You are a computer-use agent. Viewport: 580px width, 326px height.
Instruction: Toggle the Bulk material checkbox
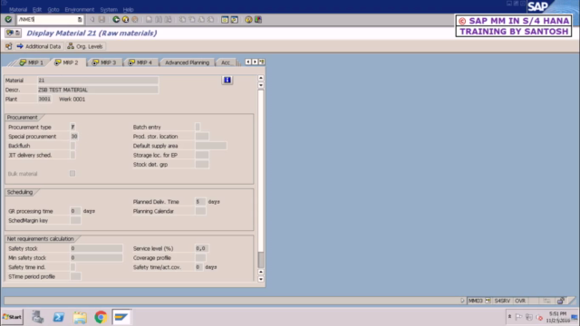[x=72, y=173]
